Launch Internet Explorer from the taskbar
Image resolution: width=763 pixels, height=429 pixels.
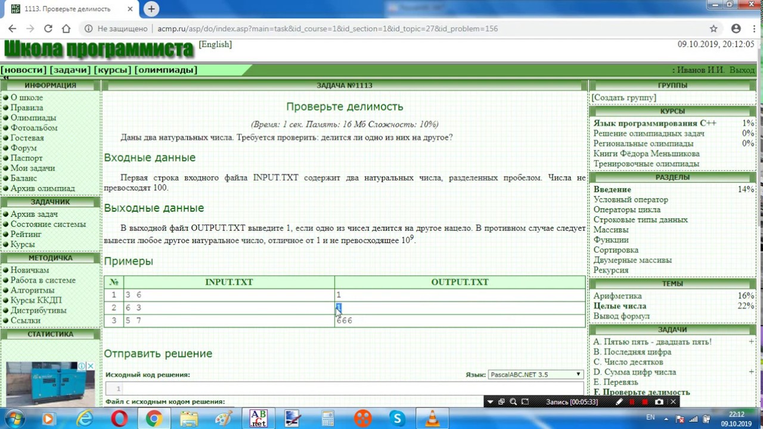(85, 418)
